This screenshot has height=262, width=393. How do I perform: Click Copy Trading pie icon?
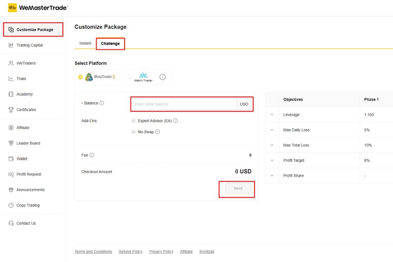(x=11, y=205)
